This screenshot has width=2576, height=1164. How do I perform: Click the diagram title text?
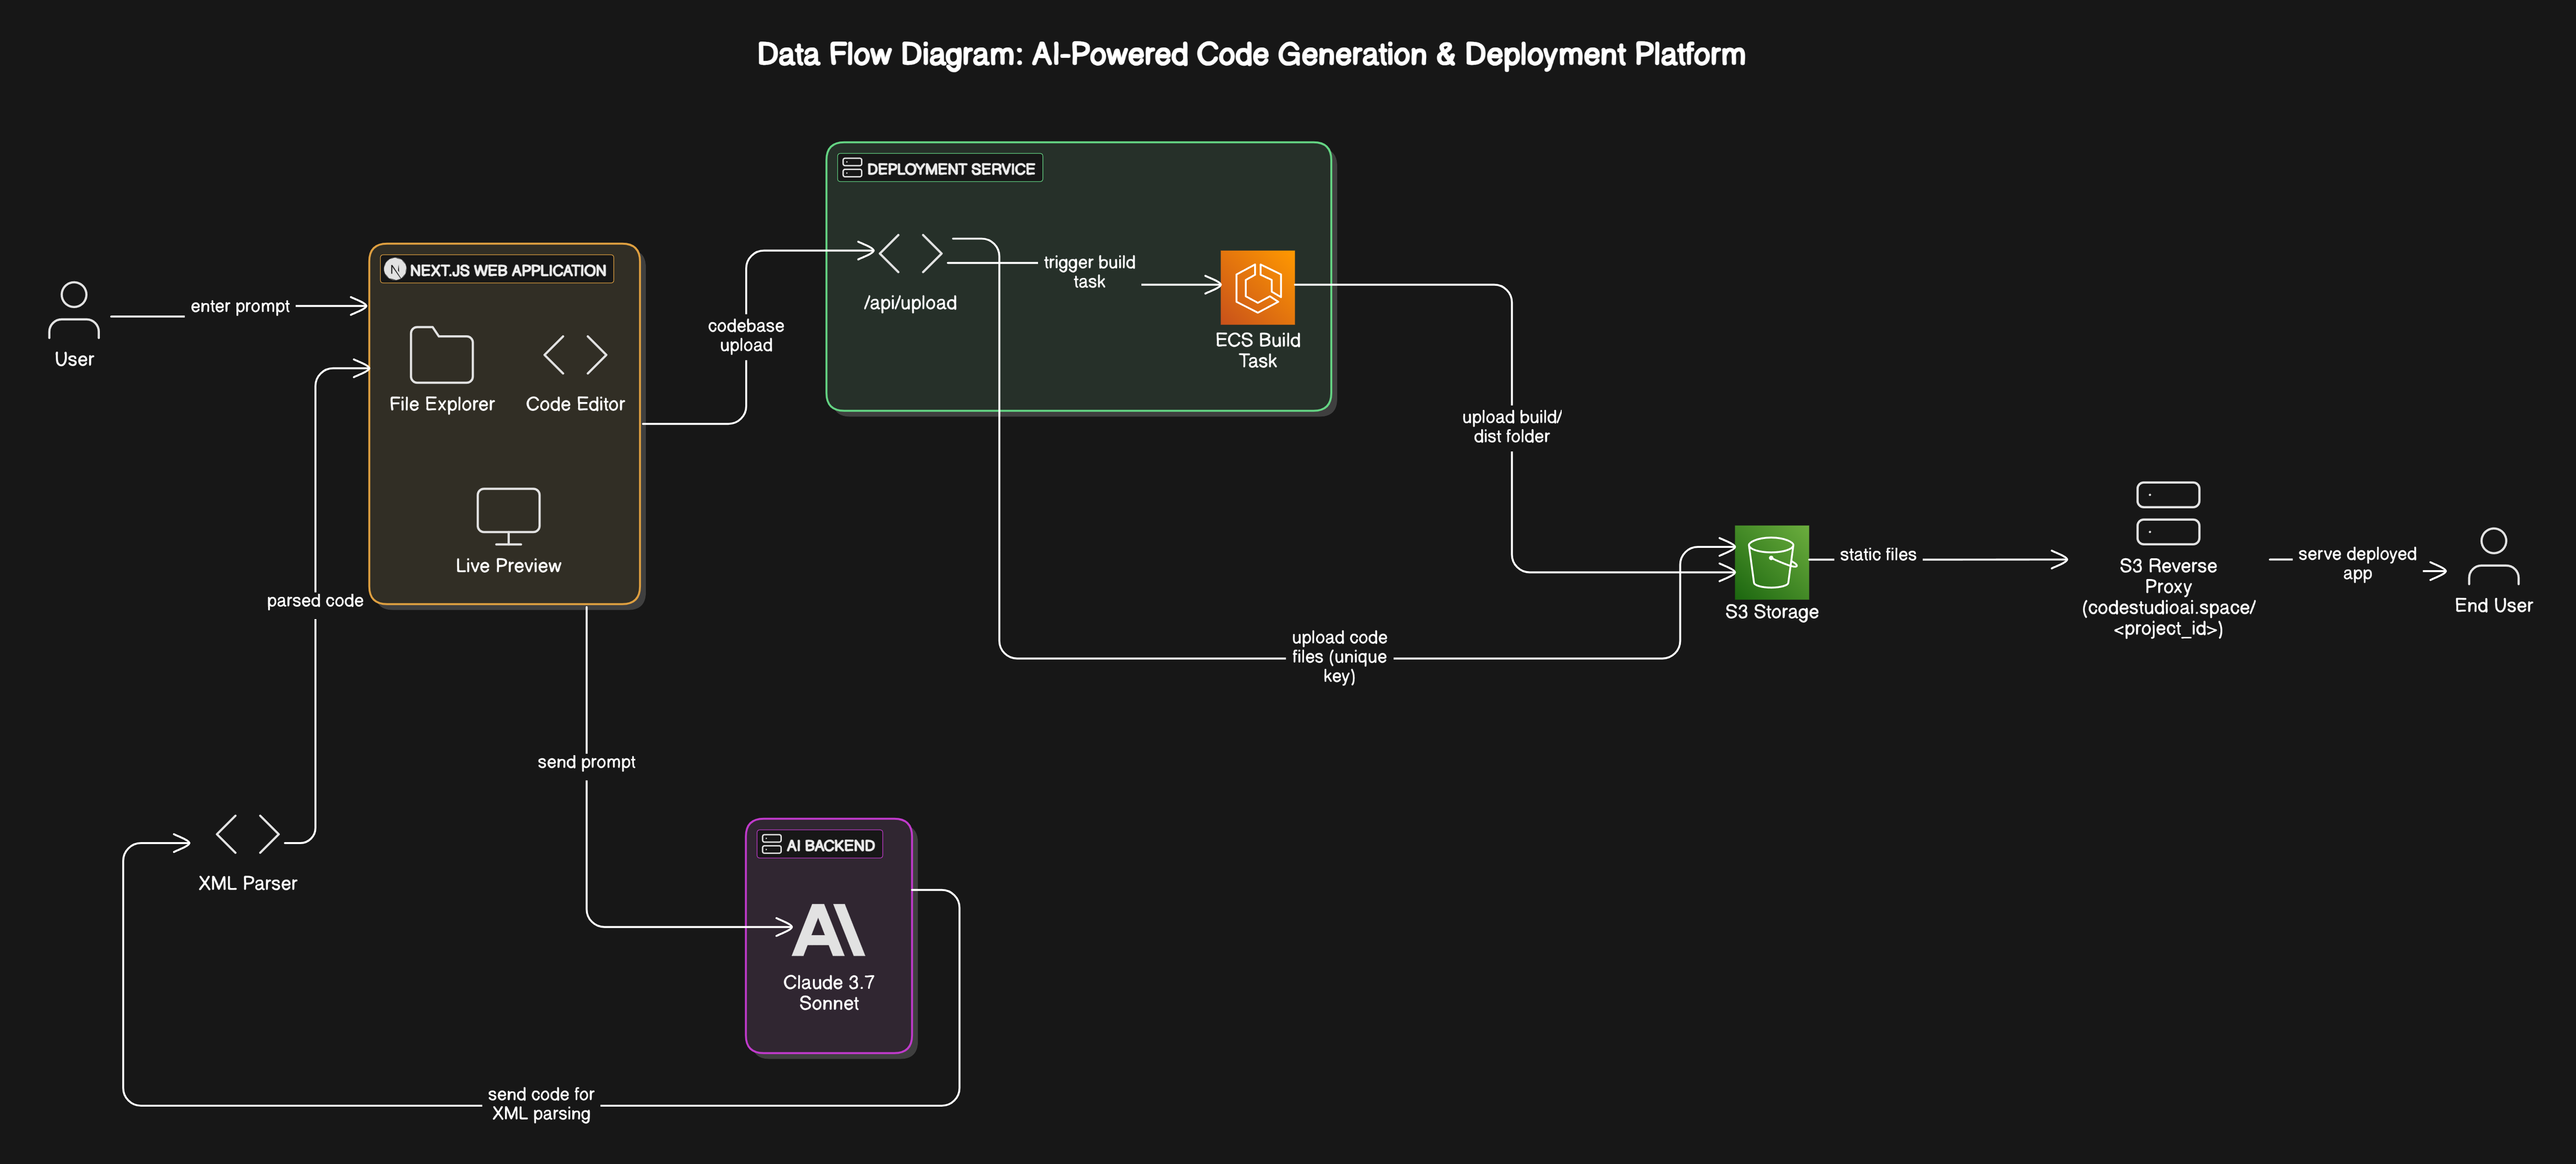1250,54
